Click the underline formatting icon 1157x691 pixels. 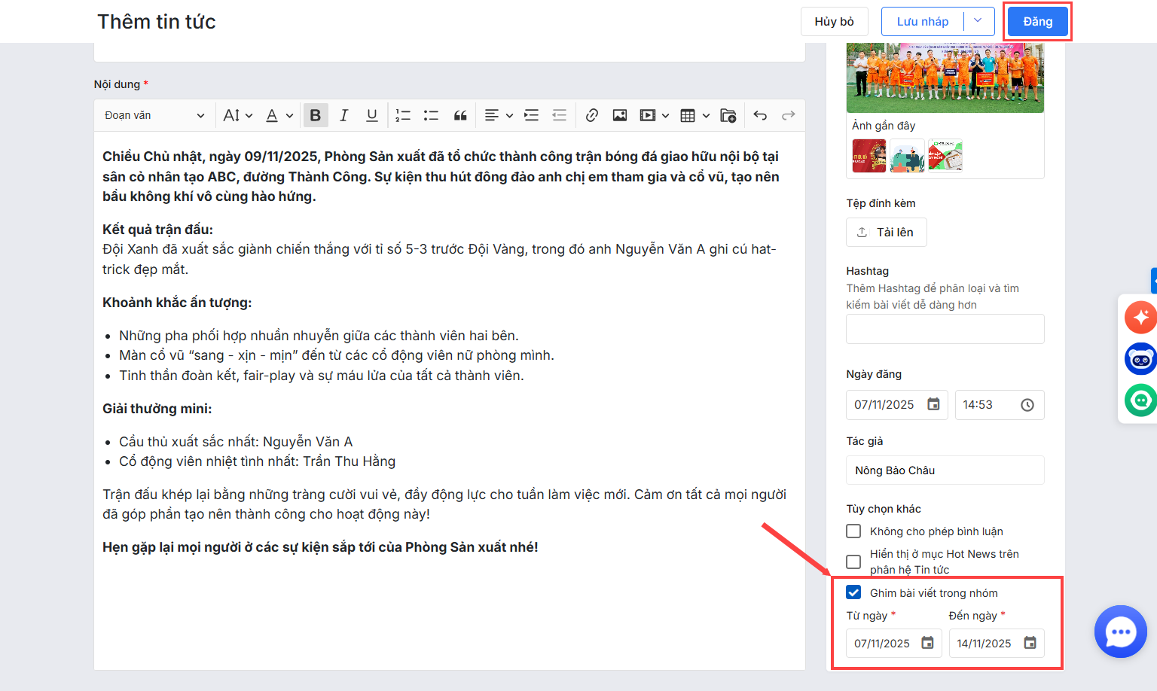coord(371,115)
